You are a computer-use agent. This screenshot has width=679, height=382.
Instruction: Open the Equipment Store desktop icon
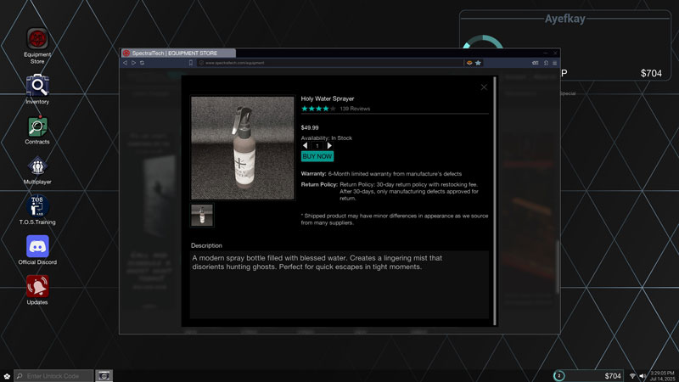(x=37, y=39)
